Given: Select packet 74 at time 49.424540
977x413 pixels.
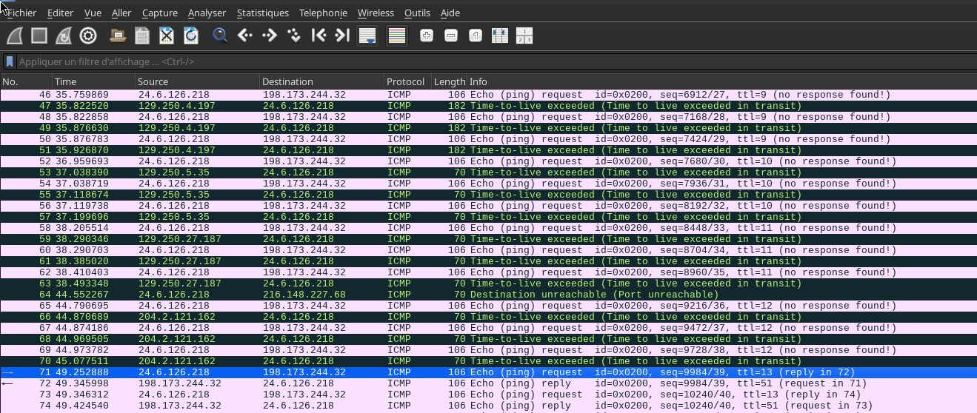Looking at the screenshot, I should (x=488, y=406).
